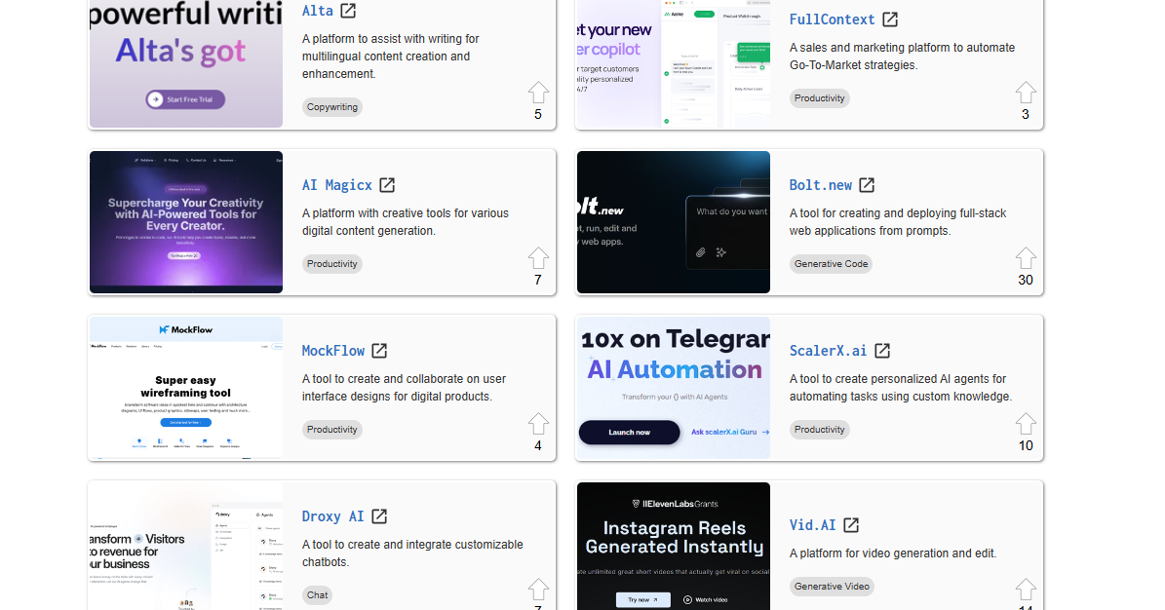Upvote the Droxy AI card
The image size is (1165, 610).
[539, 590]
